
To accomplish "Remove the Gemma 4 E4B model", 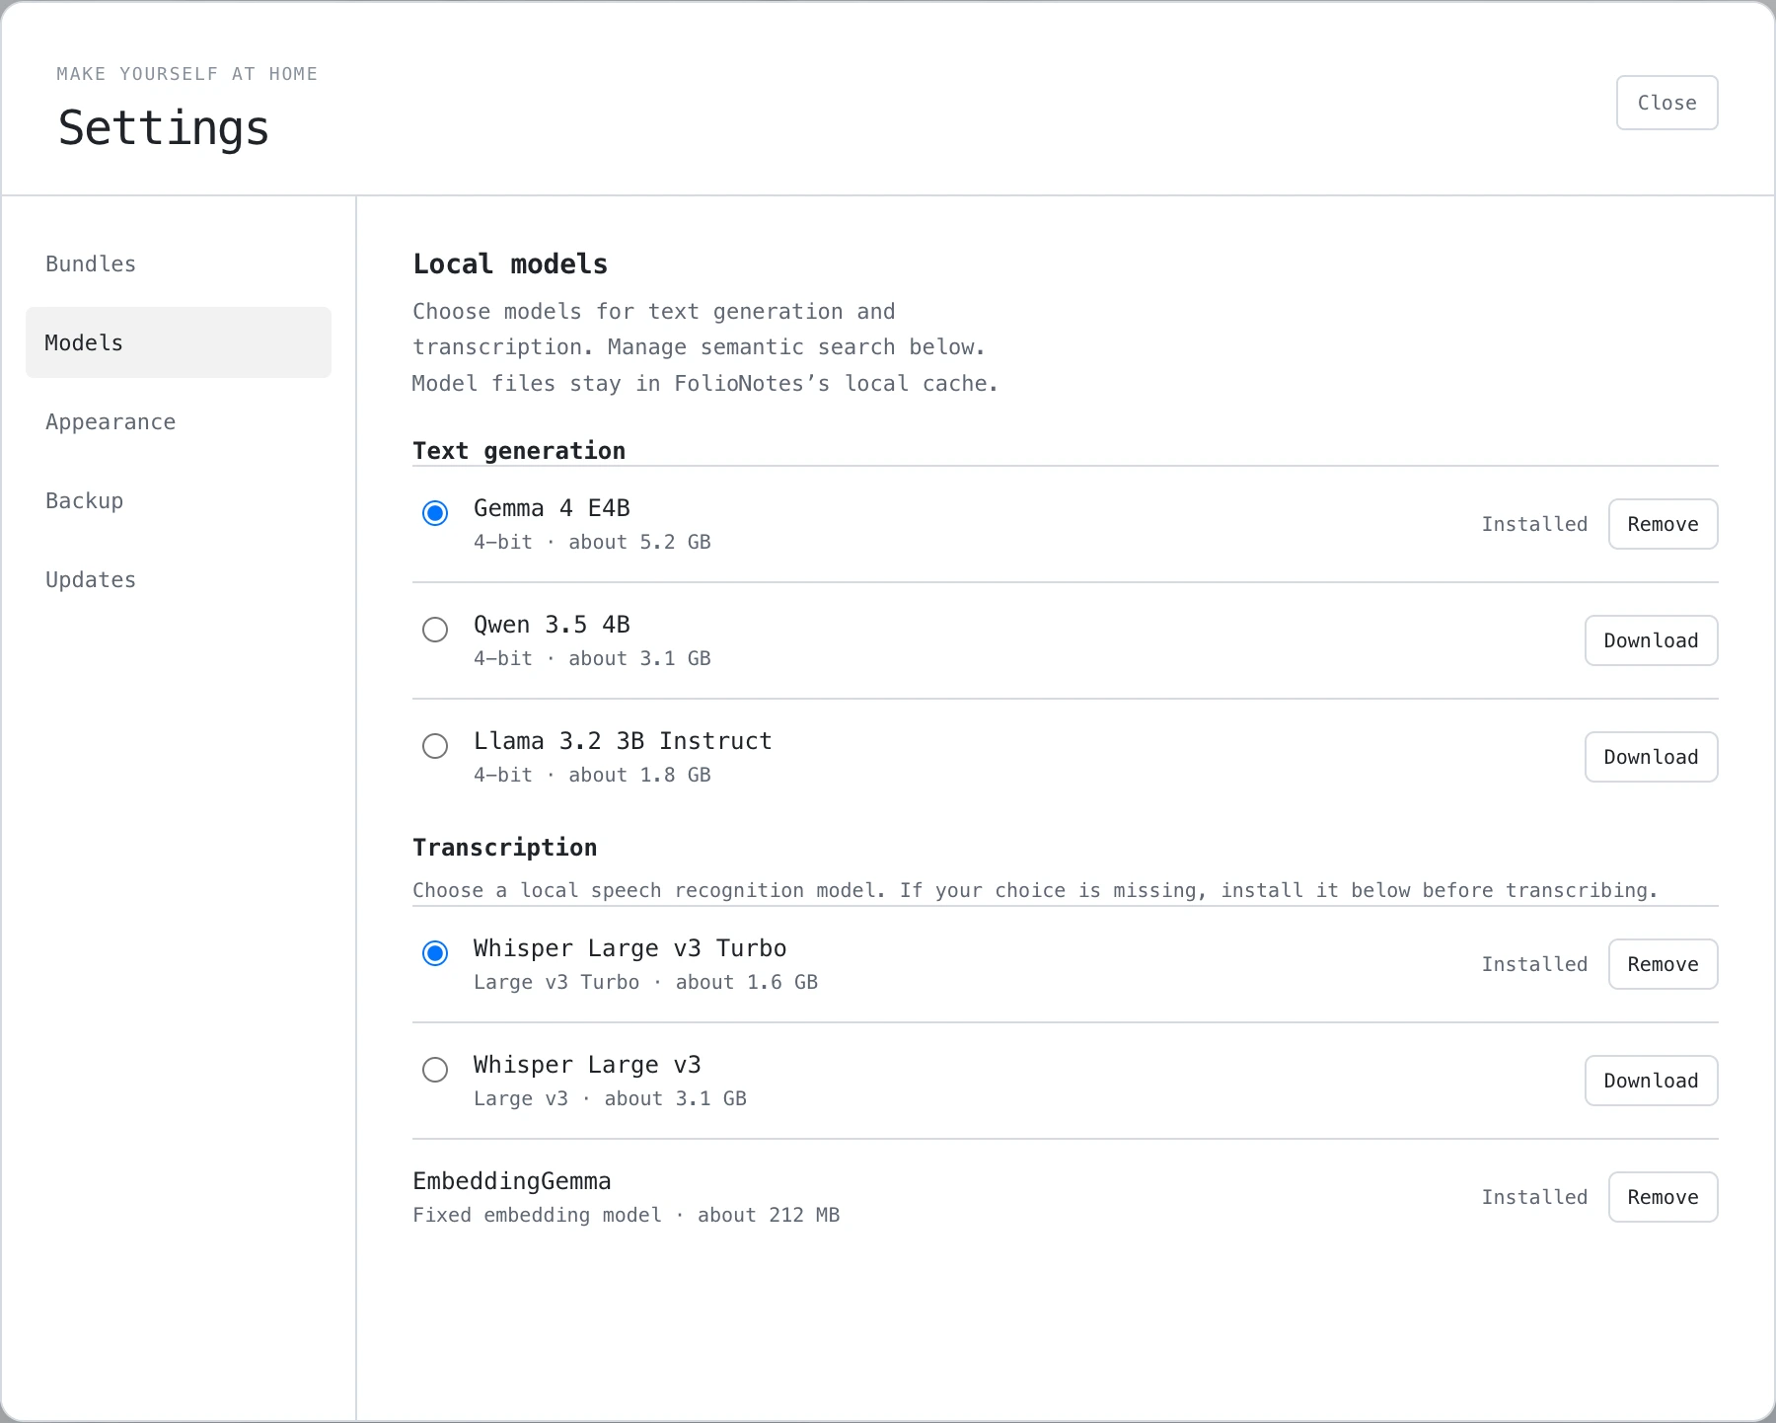I will (1663, 524).
